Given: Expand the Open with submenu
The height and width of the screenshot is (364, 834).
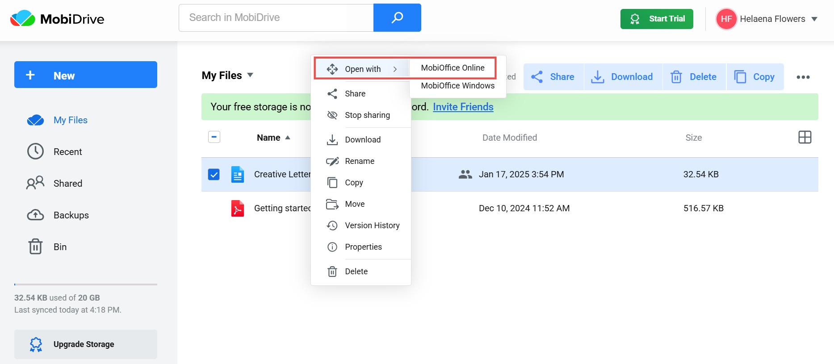Looking at the screenshot, I should (362, 69).
